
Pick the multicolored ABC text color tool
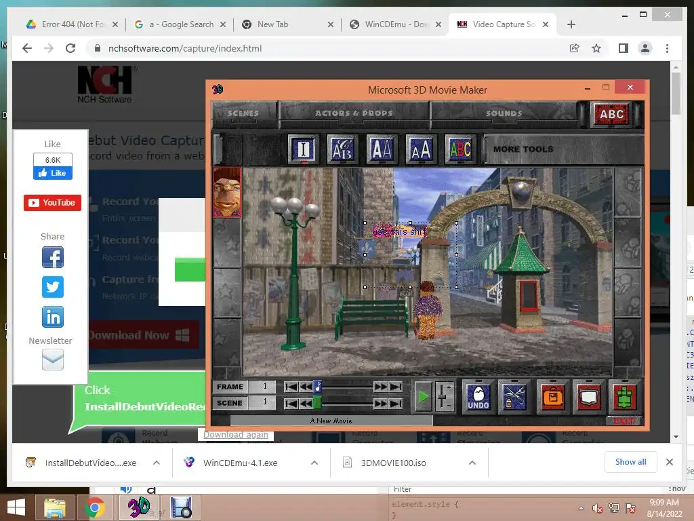coord(460,149)
